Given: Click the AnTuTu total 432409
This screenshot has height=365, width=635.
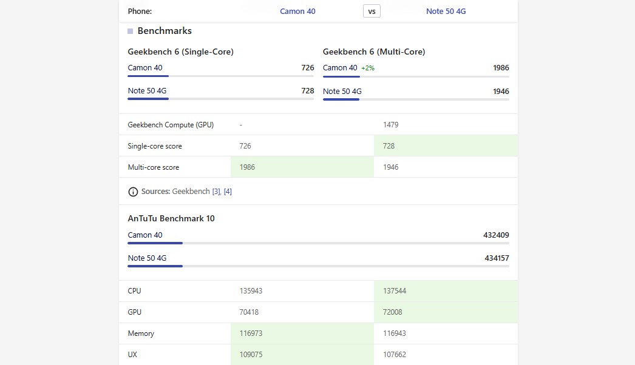Looking at the screenshot, I should [x=496, y=235].
